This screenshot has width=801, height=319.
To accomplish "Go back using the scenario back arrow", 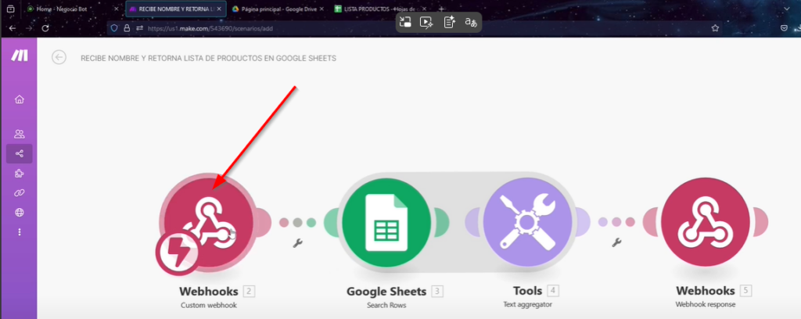I will [x=59, y=58].
